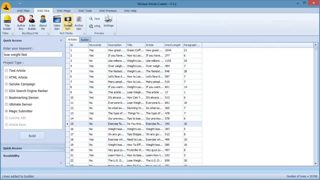Open the Anchor Spin tool
The height and width of the screenshot is (180, 320).
79,22
